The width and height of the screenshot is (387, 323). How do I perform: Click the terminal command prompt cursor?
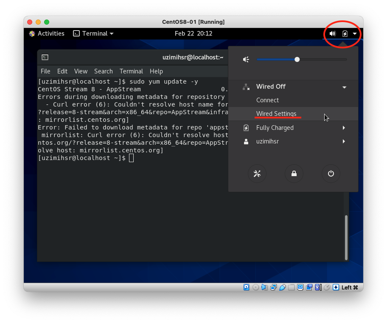(x=131, y=158)
